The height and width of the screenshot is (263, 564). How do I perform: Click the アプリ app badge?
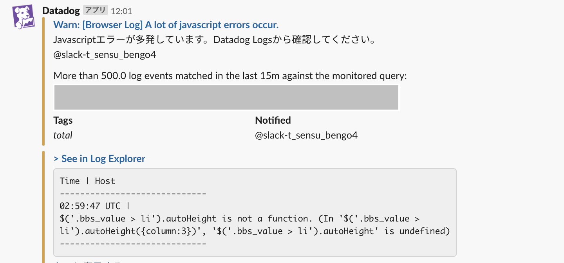96,11
